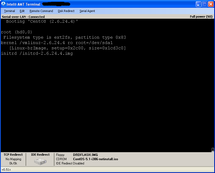215x173 pixels.
Task: Click the No Mapping text
Action: [13, 159]
